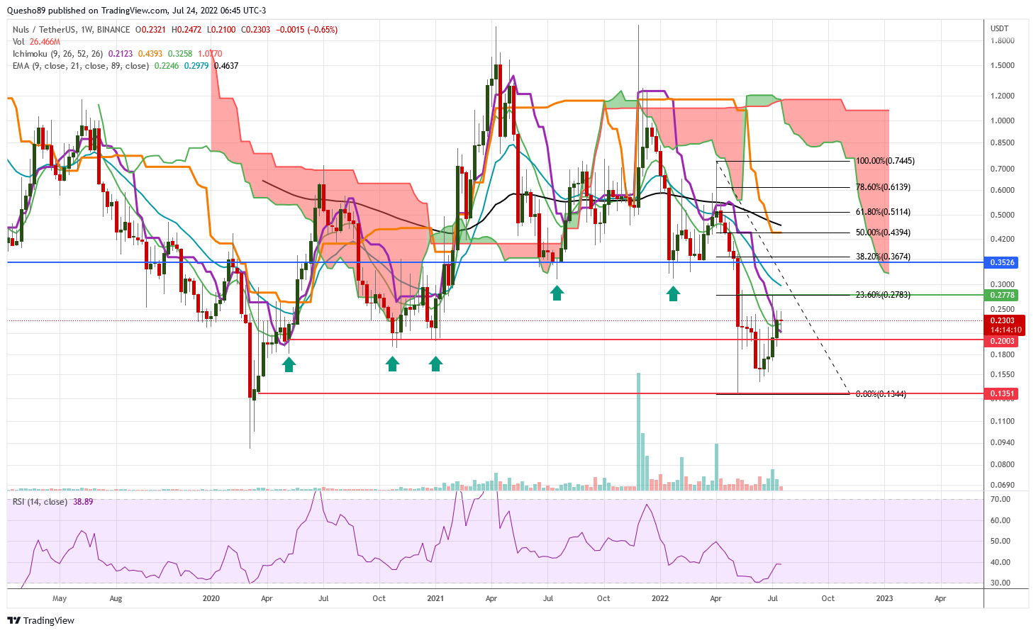
Task: Click the May label on time axis
Action: 60,598
